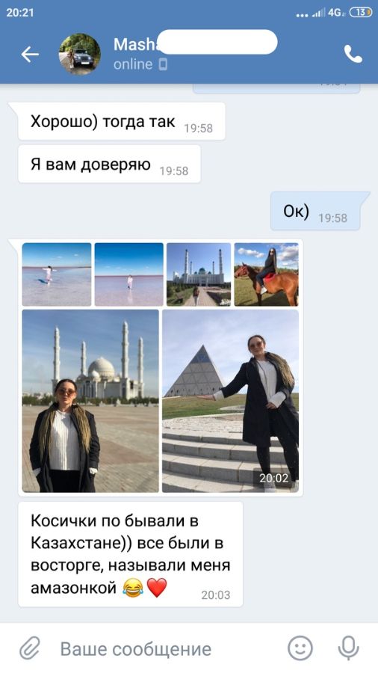
Task: Open the pyramid building photo
Action: tap(231, 401)
